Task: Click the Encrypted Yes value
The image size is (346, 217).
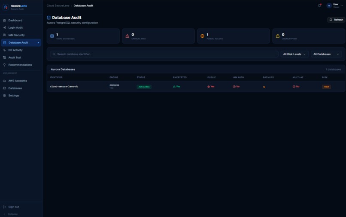Action: [176, 87]
